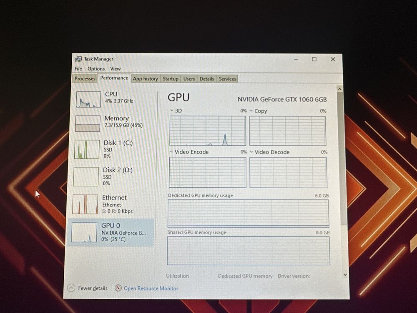This screenshot has width=417, height=313.
Task: Click the Disk 2 (D:) label
Action: [x=118, y=170]
